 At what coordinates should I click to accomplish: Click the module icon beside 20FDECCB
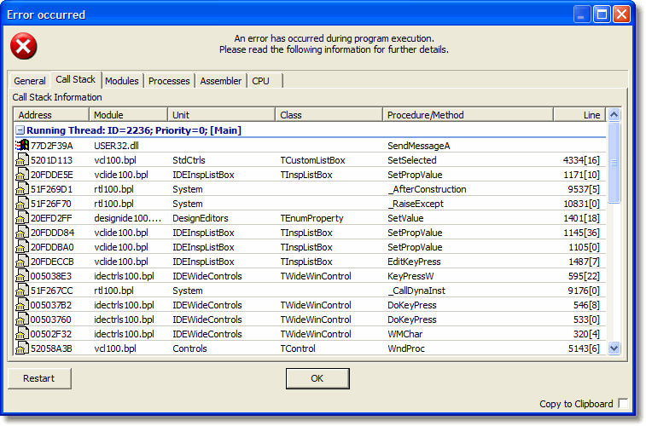[22, 262]
